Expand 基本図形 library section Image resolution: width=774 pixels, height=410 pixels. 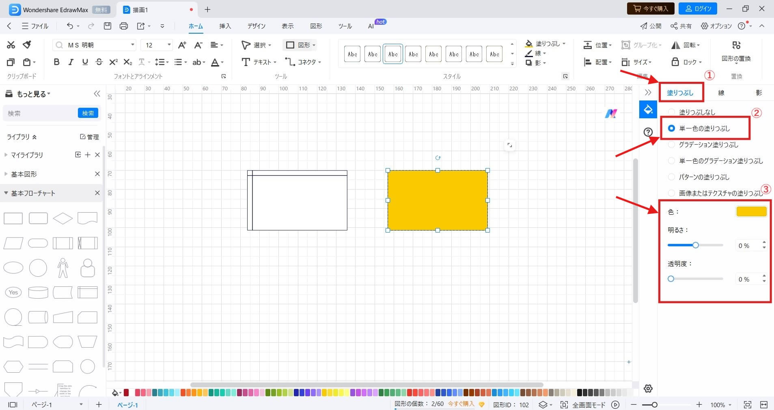[x=6, y=174]
